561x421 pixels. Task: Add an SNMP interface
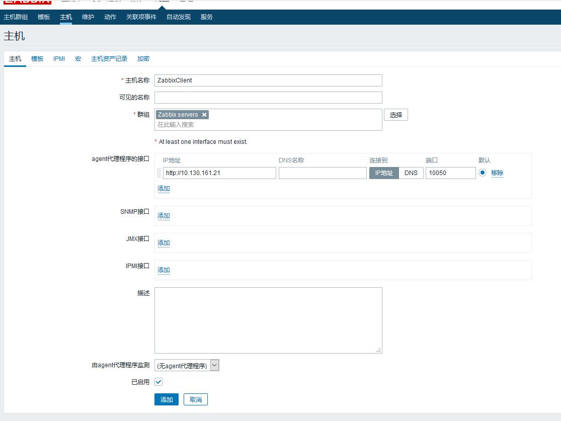coord(164,216)
